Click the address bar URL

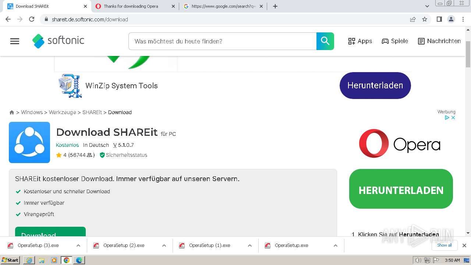click(90, 20)
